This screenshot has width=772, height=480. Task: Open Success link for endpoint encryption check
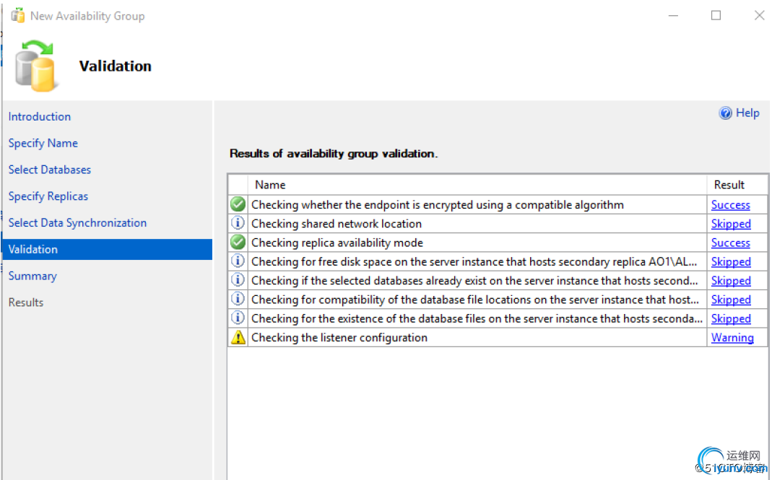pyautogui.click(x=730, y=205)
